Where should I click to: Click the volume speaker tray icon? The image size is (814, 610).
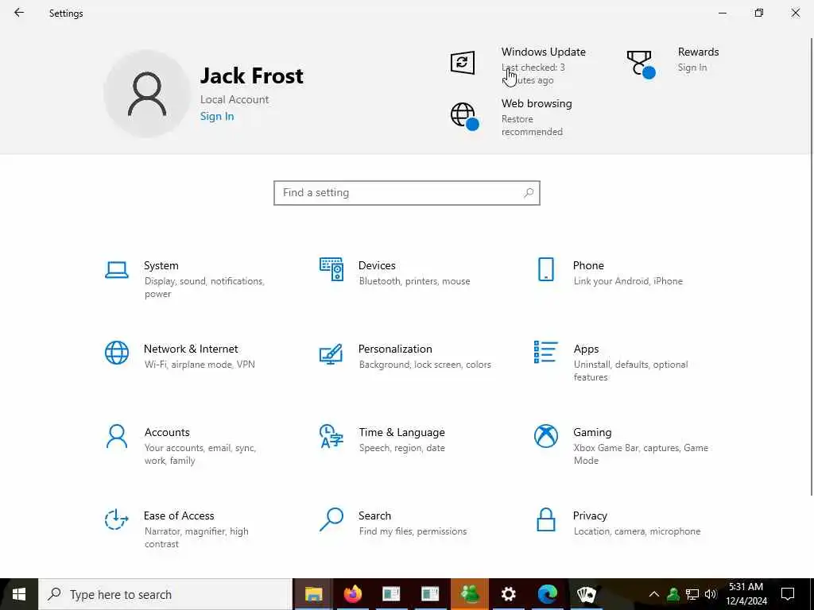(711, 594)
